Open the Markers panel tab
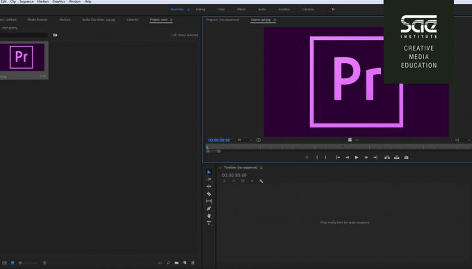This screenshot has width=472, height=269. pos(65,19)
